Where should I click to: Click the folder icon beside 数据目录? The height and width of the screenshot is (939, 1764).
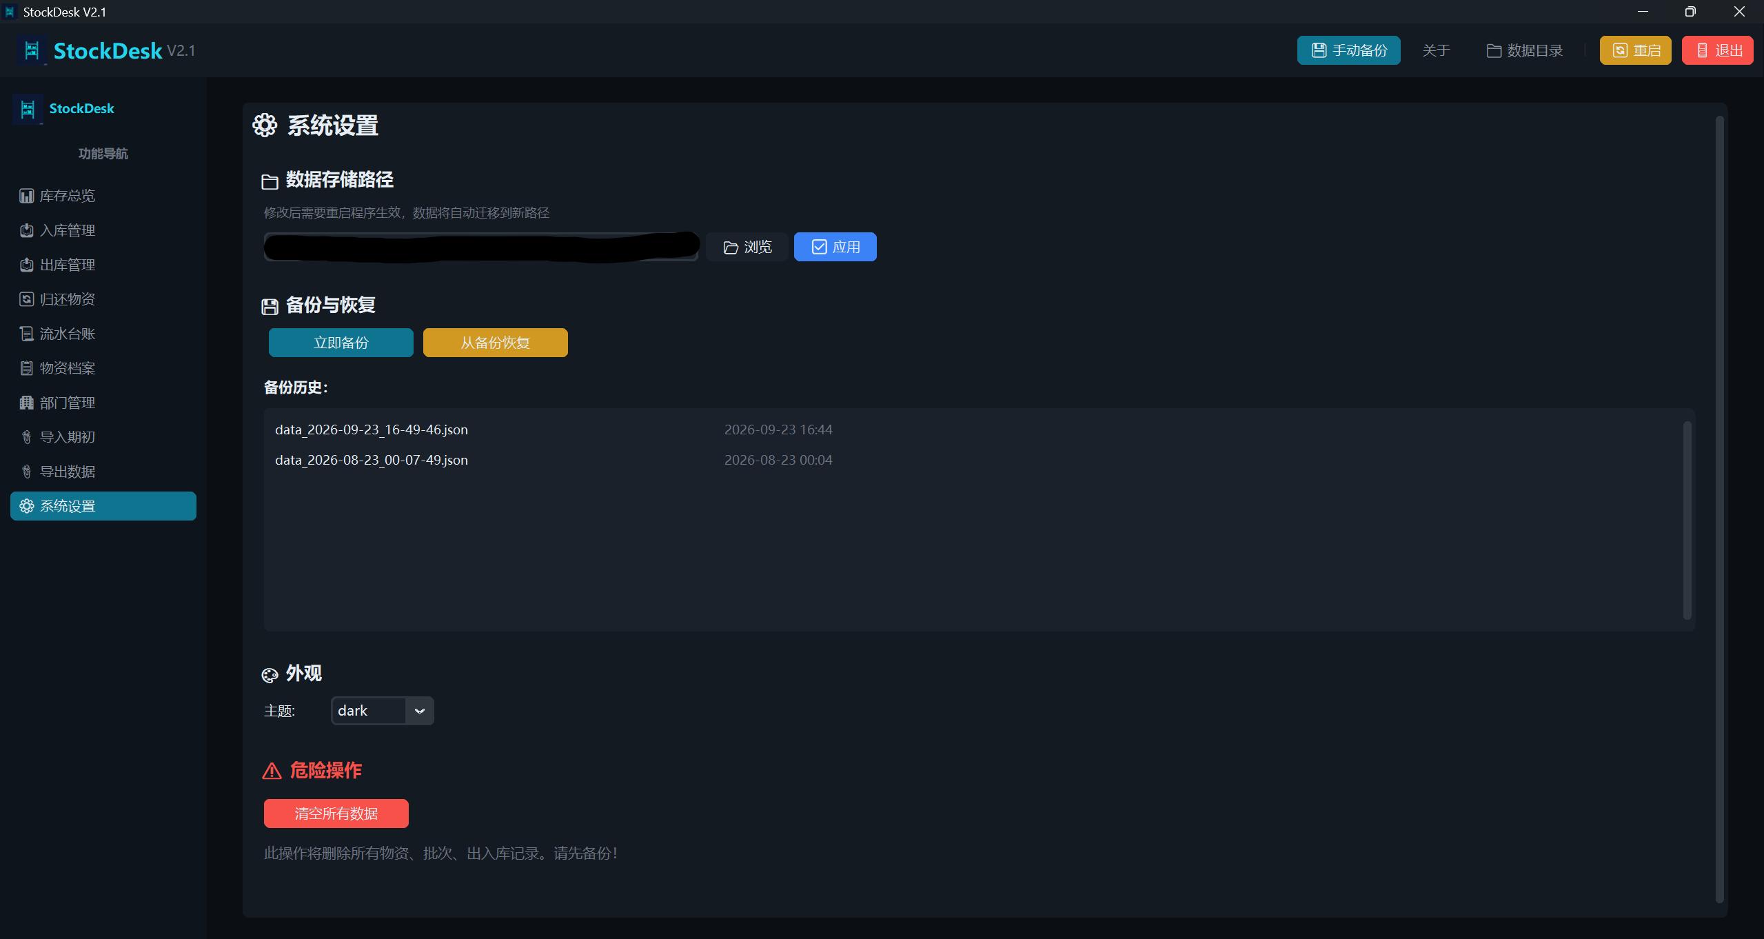click(1494, 51)
